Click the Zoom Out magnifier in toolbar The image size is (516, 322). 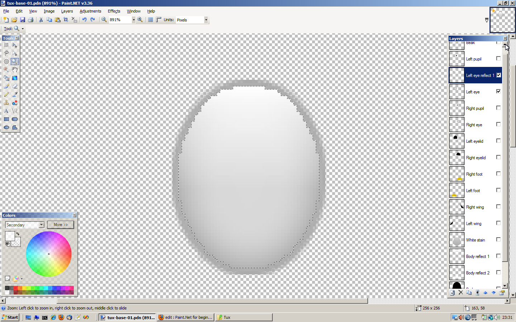point(104,20)
